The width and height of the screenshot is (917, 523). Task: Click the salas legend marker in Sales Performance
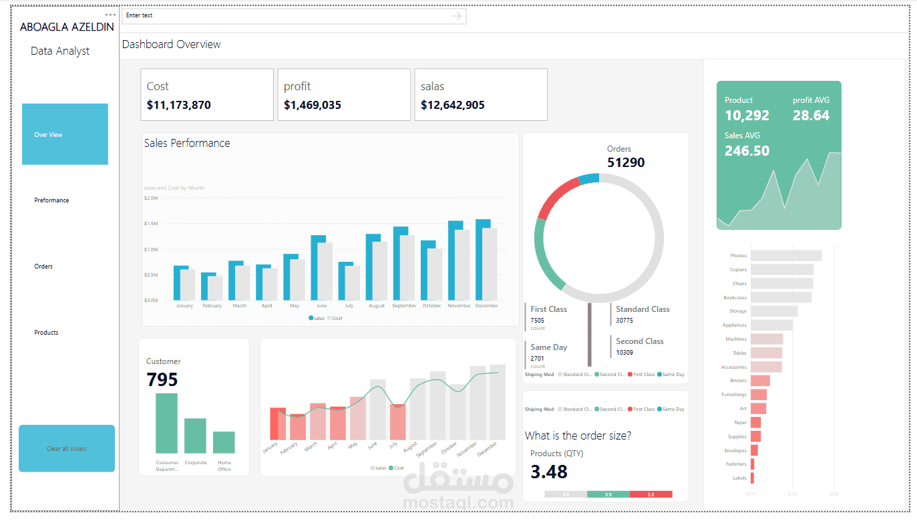311,318
